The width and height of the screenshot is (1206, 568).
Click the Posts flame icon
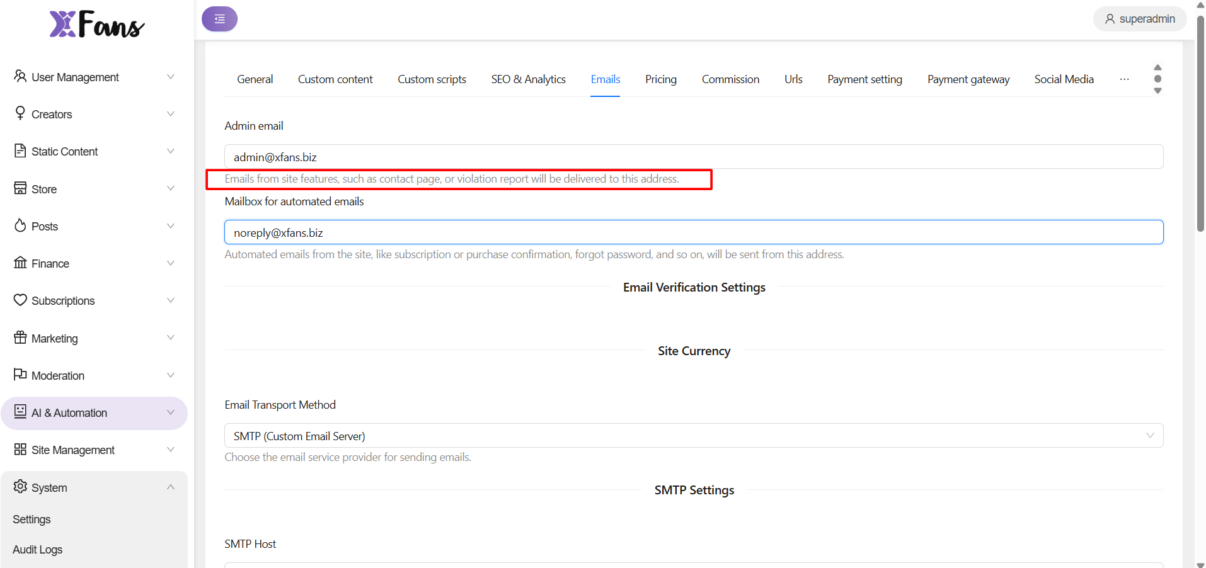tap(20, 225)
